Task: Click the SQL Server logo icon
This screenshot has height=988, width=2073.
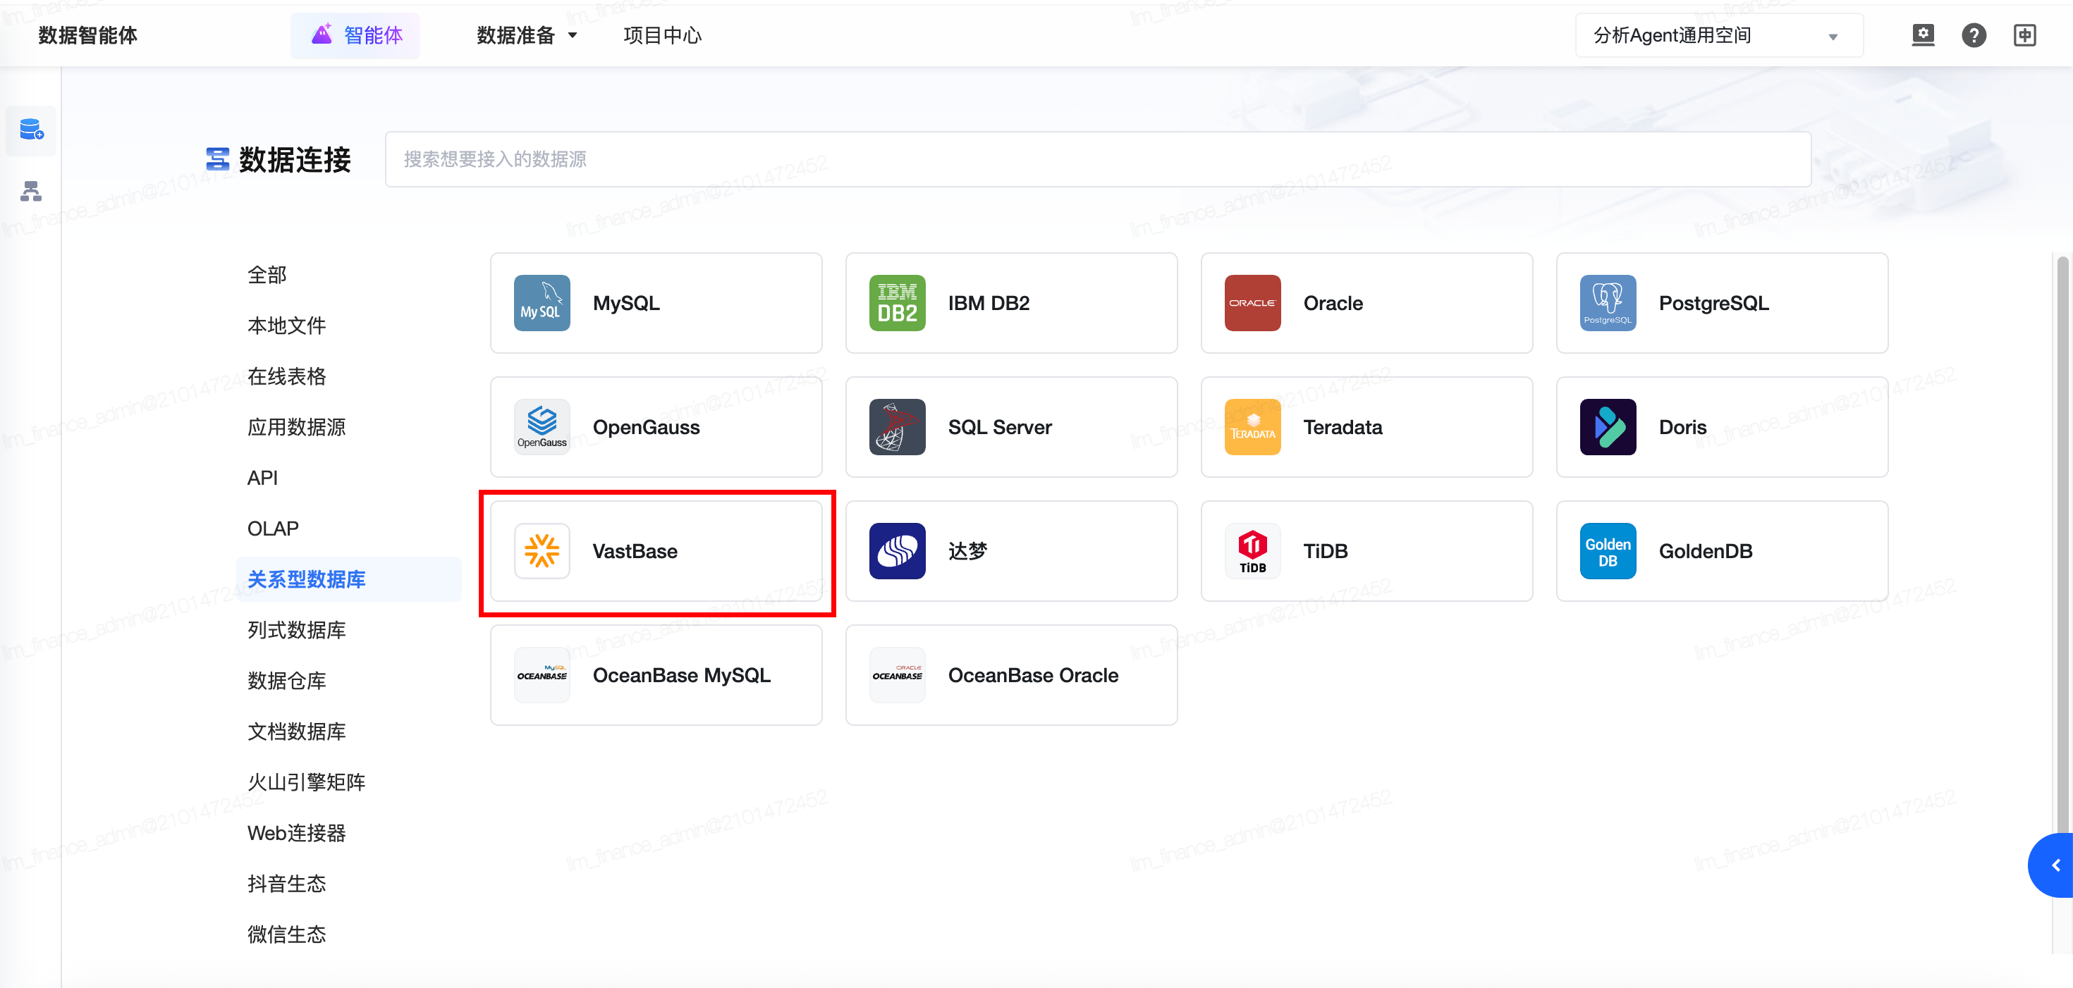Action: pos(898,427)
